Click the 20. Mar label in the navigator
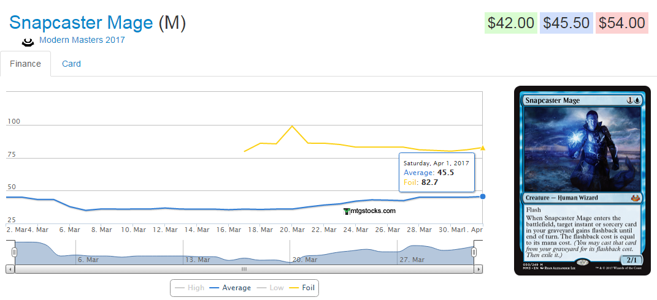Viewport: 657px width, 300px height. click(x=305, y=260)
